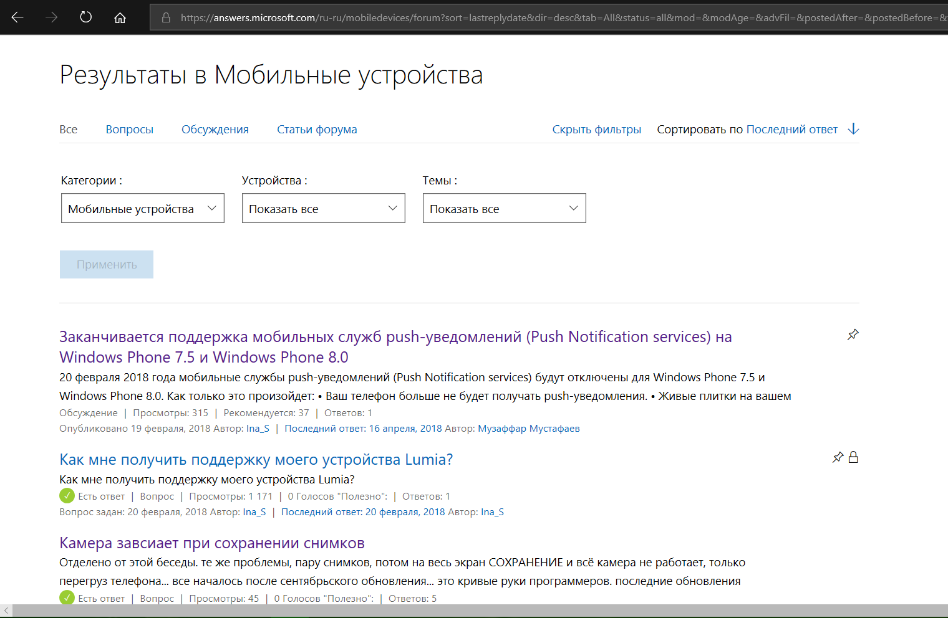This screenshot has height=618, width=948.
Task: Open Последний ответ: 16 апреля, 2018 link
Action: click(363, 429)
